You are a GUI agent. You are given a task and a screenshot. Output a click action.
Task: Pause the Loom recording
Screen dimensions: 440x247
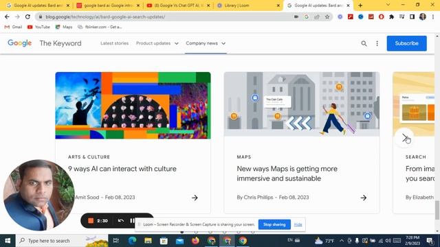coord(132,221)
